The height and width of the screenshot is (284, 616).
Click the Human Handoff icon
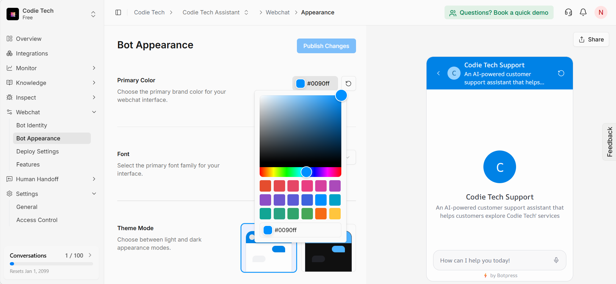(x=9, y=179)
